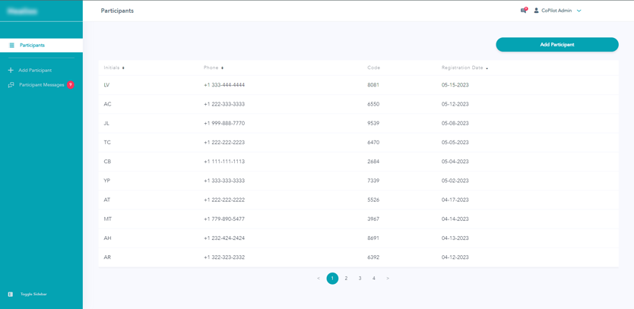Open the messages notification icon in header

[523, 11]
